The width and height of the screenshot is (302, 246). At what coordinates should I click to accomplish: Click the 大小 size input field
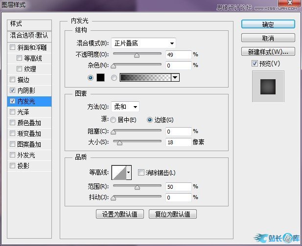[177, 142]
